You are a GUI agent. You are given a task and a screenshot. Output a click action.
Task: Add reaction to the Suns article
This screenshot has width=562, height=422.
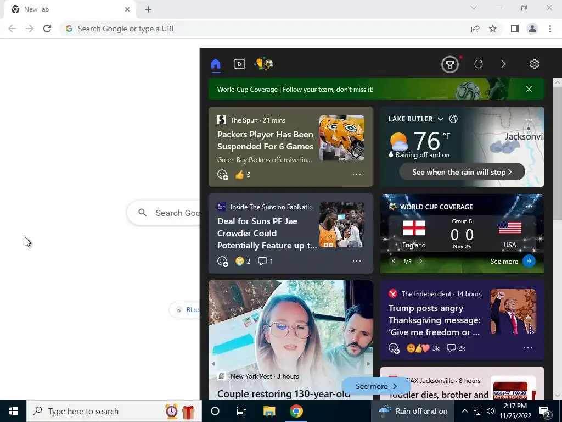pyautogui.click(x=223, y=262)
